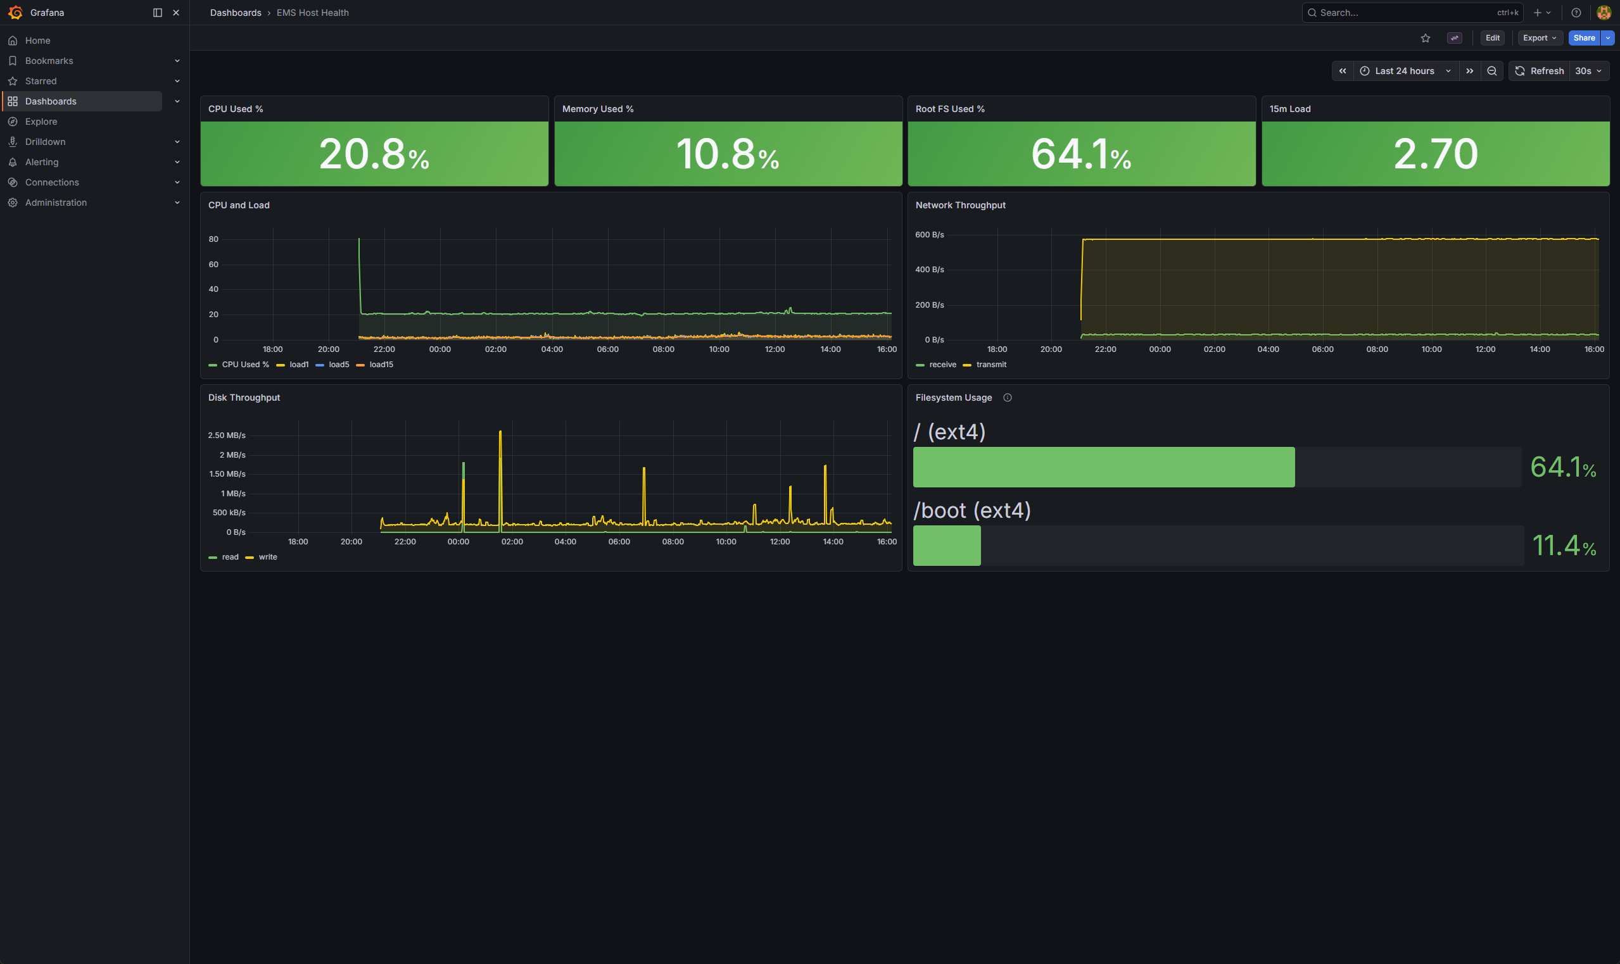Screen dimensions: 1620x964
Task: Click the search input field
Action: coord(1412,12)
